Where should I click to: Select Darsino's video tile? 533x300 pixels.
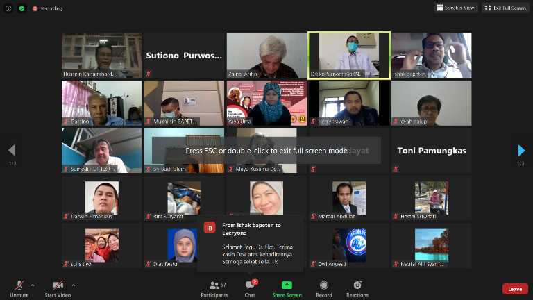pyautogui.click(x=101, y=103)
